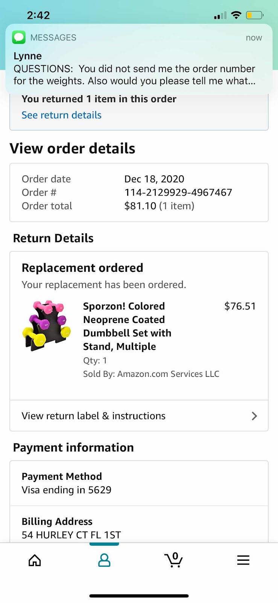Open the Lynne message notification banner
Screen dimensions: 278x603
click(139, 59)
